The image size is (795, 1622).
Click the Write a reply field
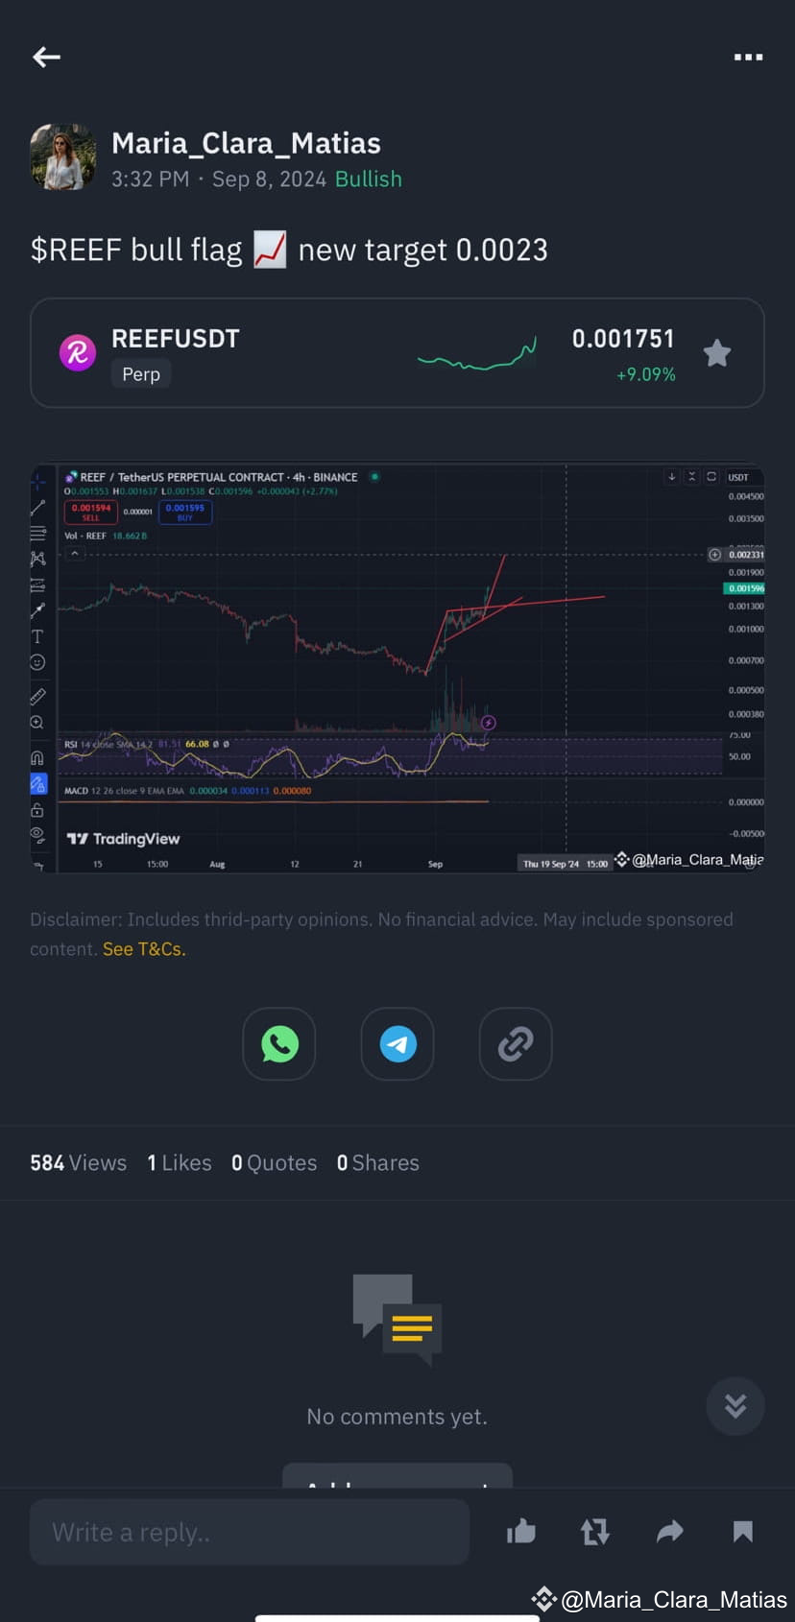[249, 1532]
